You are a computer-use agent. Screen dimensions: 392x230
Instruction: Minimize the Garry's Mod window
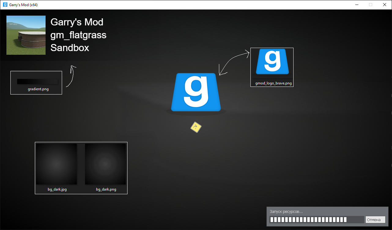coord(357,5)
